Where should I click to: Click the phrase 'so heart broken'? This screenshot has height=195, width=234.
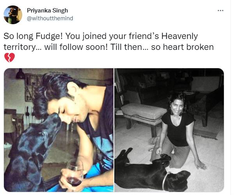[183, 47]
